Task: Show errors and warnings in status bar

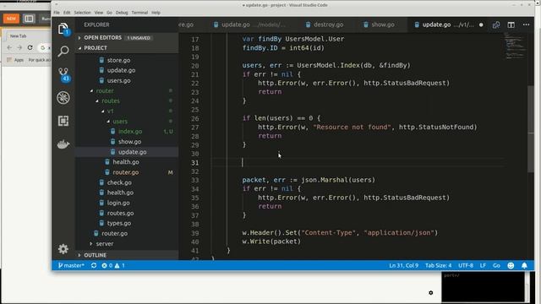Action: (112, 265)
